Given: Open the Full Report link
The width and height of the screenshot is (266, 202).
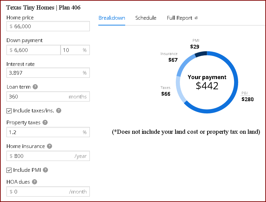Looking at the screenshot, I should tap(180, 18).
